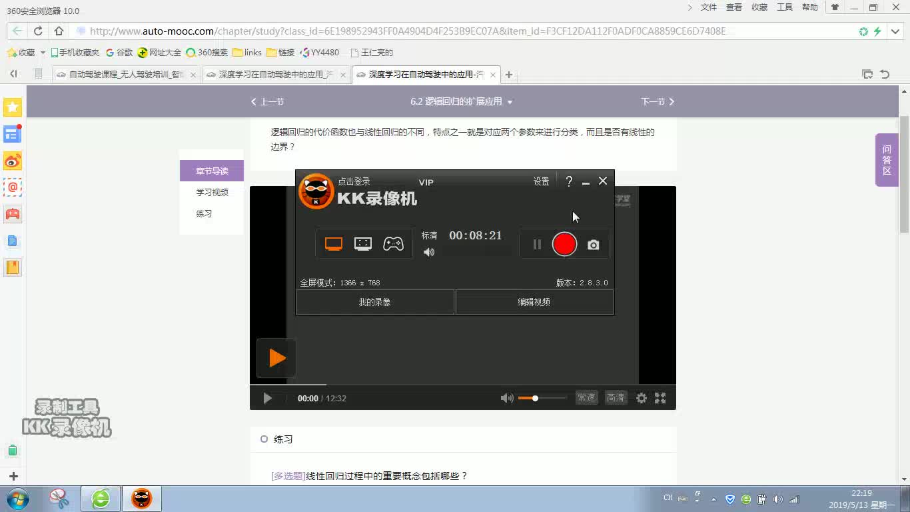
Task: Open KK录像机 taskbar icon
Action: coord(141,499)
